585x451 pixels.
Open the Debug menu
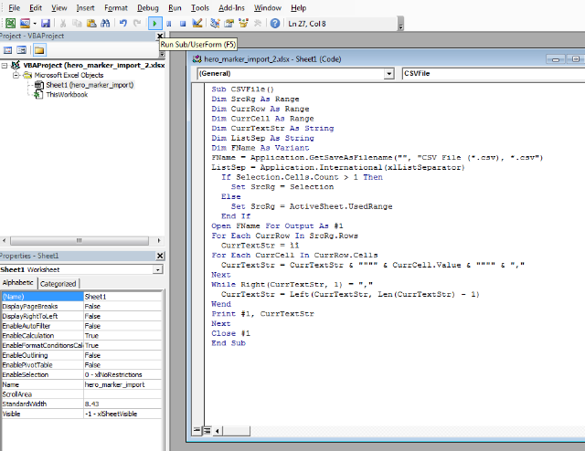(147, 7)
